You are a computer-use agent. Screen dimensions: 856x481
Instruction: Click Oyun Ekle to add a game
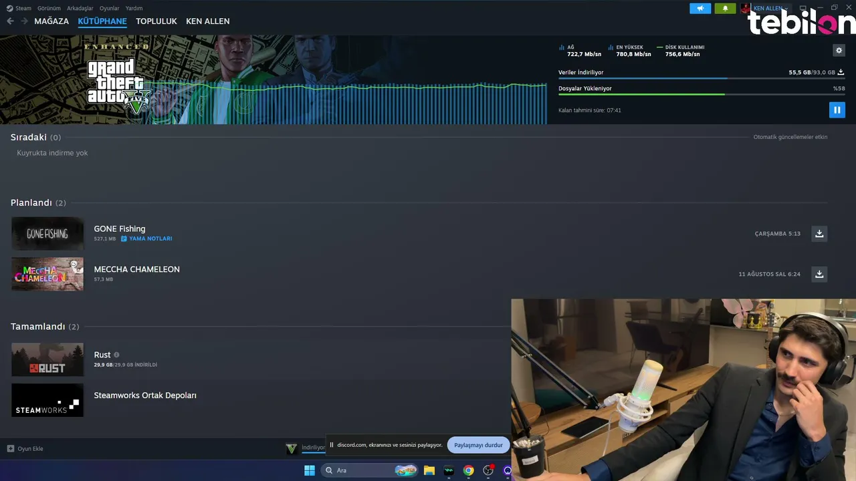25,449
